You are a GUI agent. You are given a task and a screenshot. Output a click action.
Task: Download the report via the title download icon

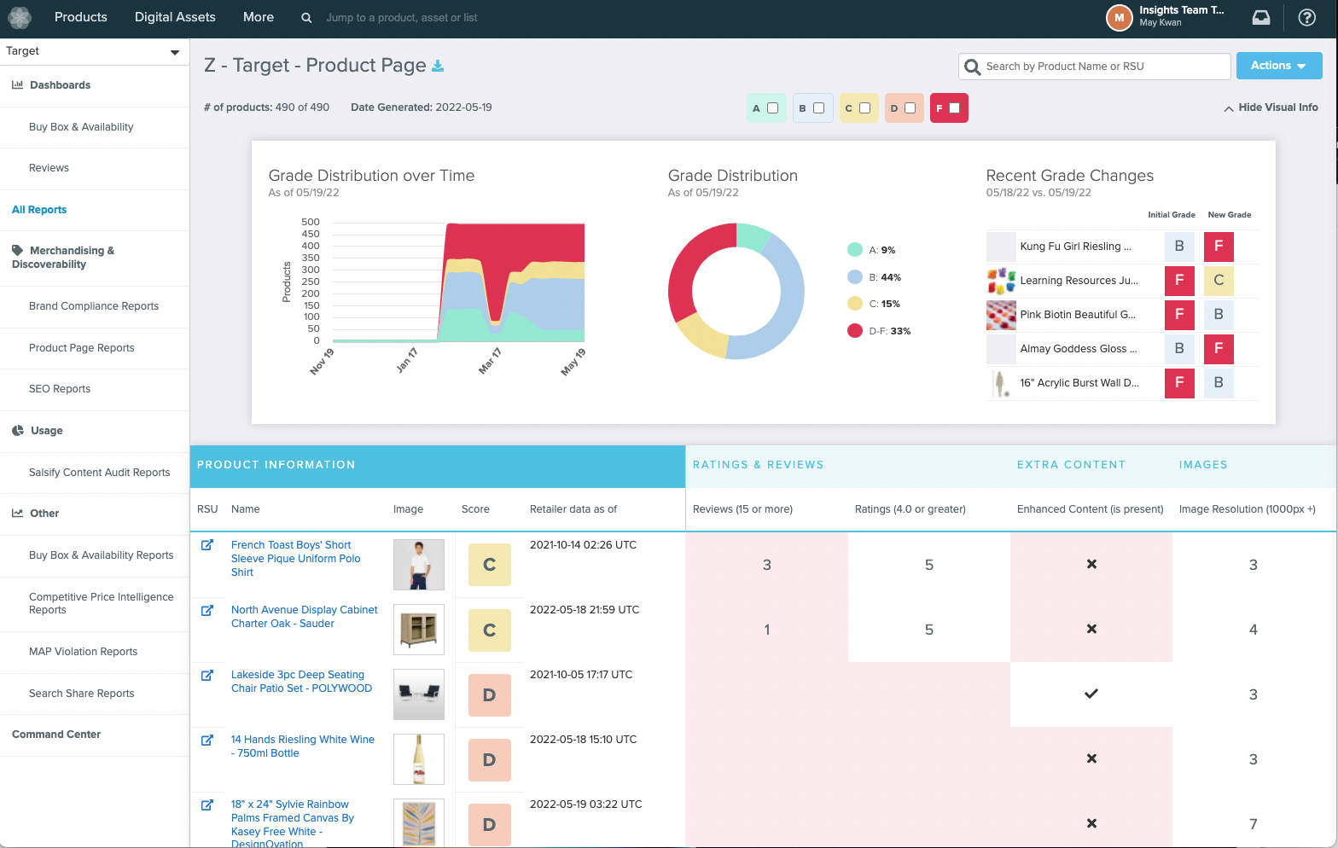(438, 66)
